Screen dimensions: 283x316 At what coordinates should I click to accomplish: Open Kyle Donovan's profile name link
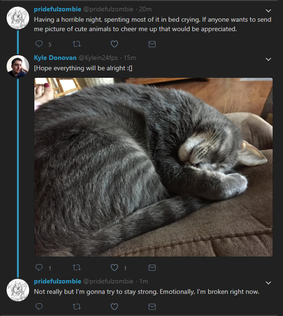pos(55,58)
